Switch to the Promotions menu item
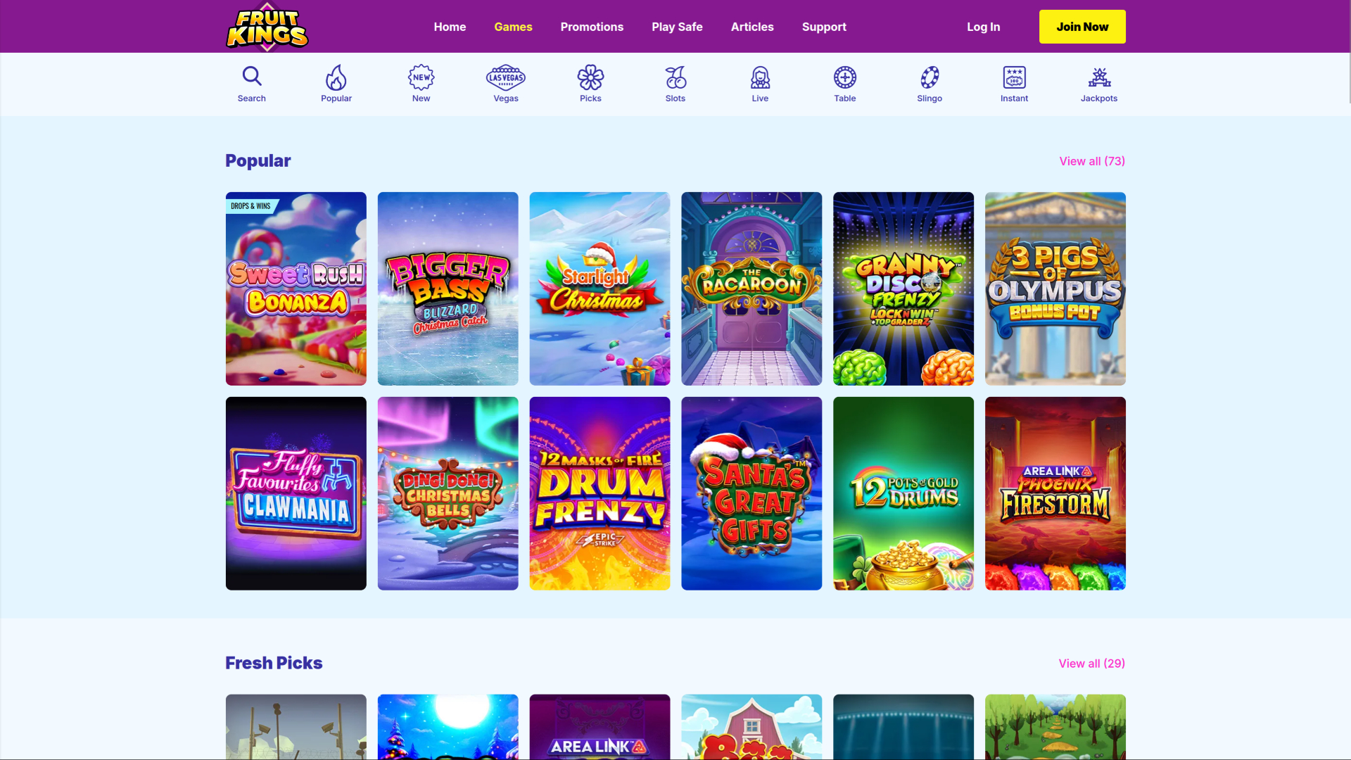The height and width of the screenshot is (760, 1351). click(592, 26)
